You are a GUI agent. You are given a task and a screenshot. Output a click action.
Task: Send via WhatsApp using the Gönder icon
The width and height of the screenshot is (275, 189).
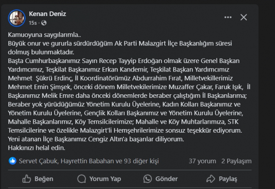click(x=148, y=179)
